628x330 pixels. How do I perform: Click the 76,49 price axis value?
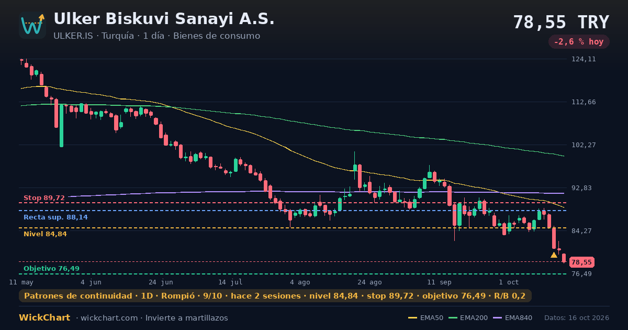coord(582,274)
